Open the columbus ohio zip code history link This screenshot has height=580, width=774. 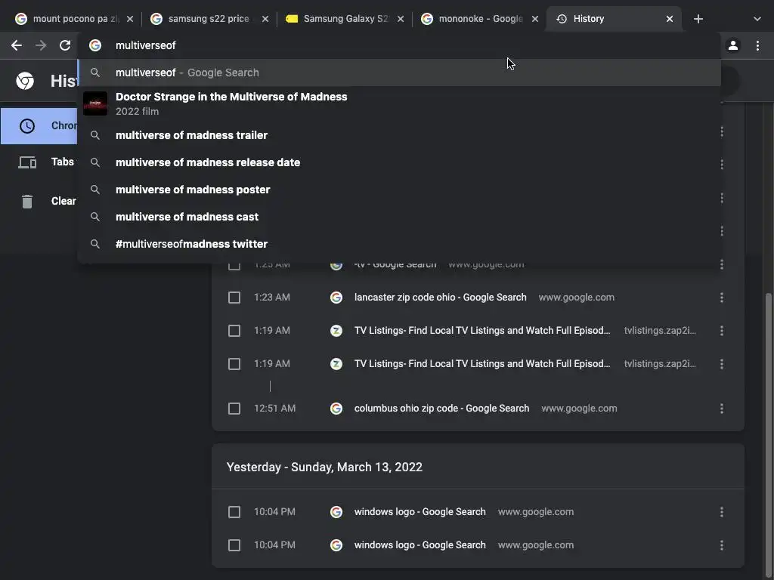point(441,409)
